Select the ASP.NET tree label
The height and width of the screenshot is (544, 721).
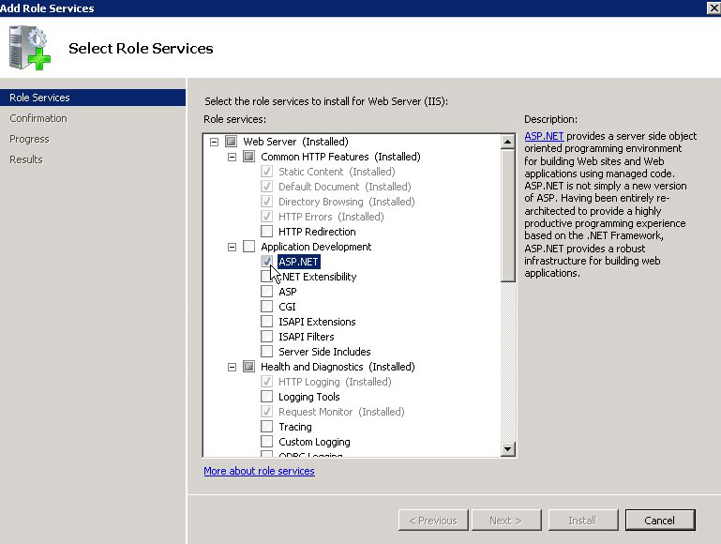298,262
